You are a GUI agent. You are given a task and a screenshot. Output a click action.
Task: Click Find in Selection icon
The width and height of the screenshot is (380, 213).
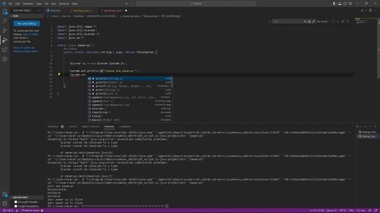pyautogui.click(x=343, y=21)
